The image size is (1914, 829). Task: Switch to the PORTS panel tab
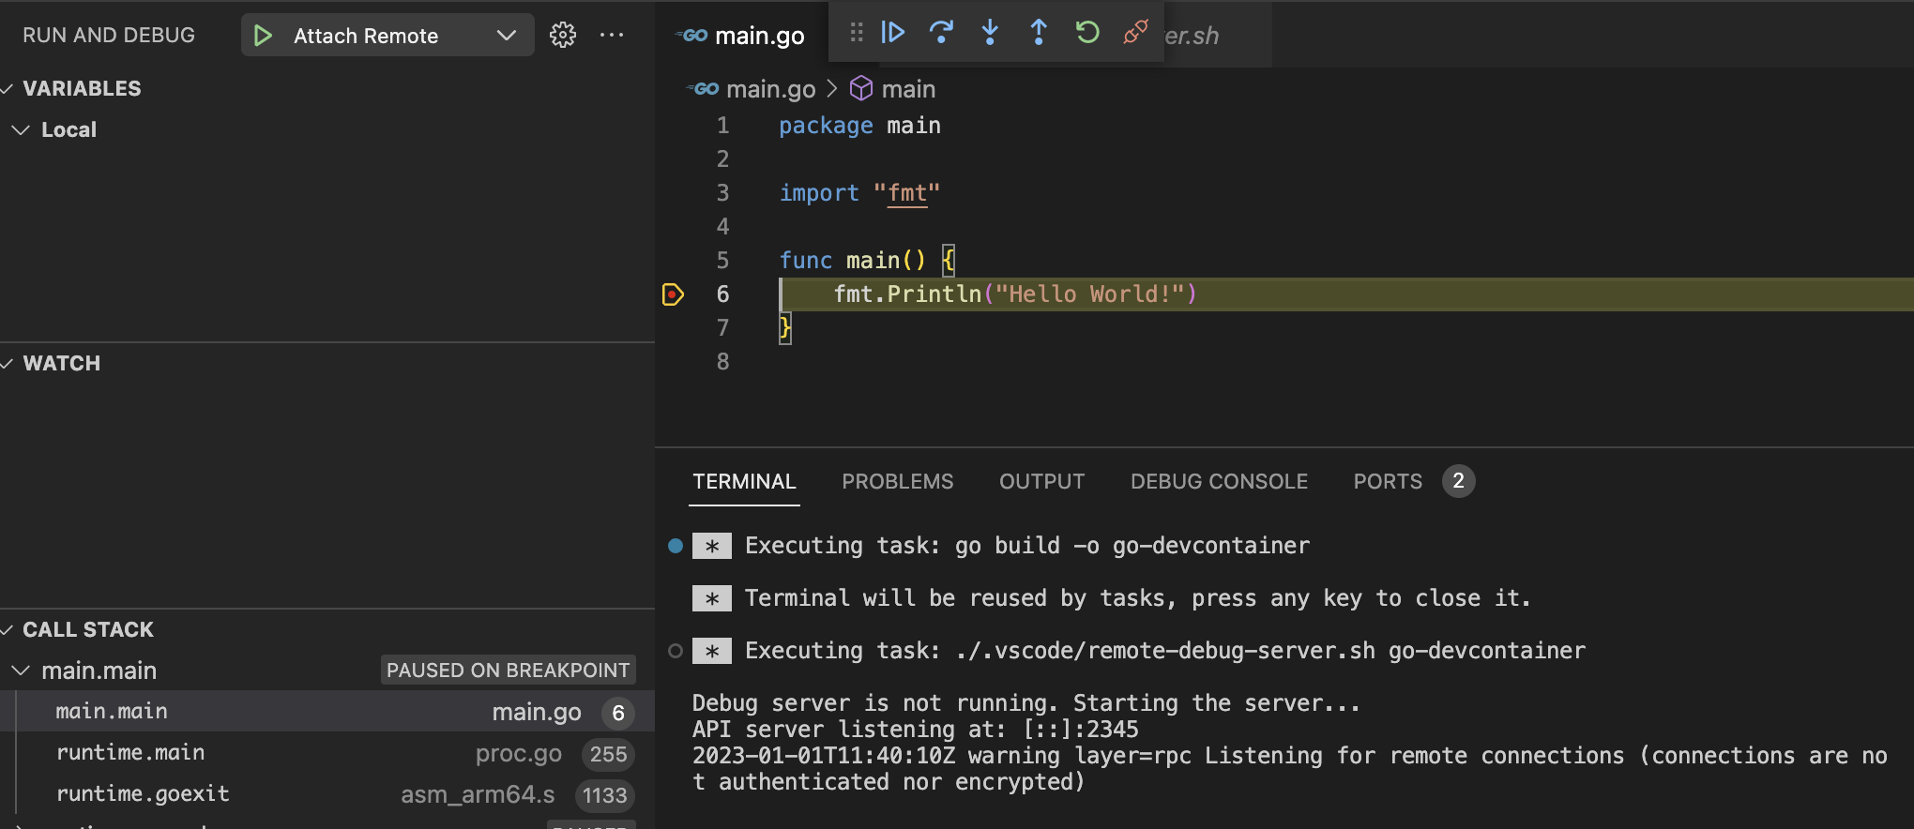coord(1388,482)
